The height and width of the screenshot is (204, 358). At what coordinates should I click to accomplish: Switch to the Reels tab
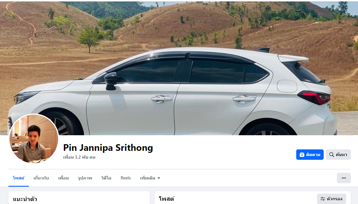126,178
